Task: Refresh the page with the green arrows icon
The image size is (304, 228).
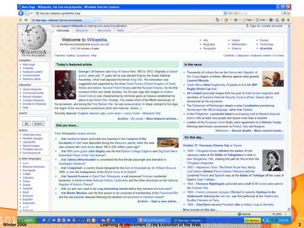Action: pyautogui.click(x=230, y=13)
